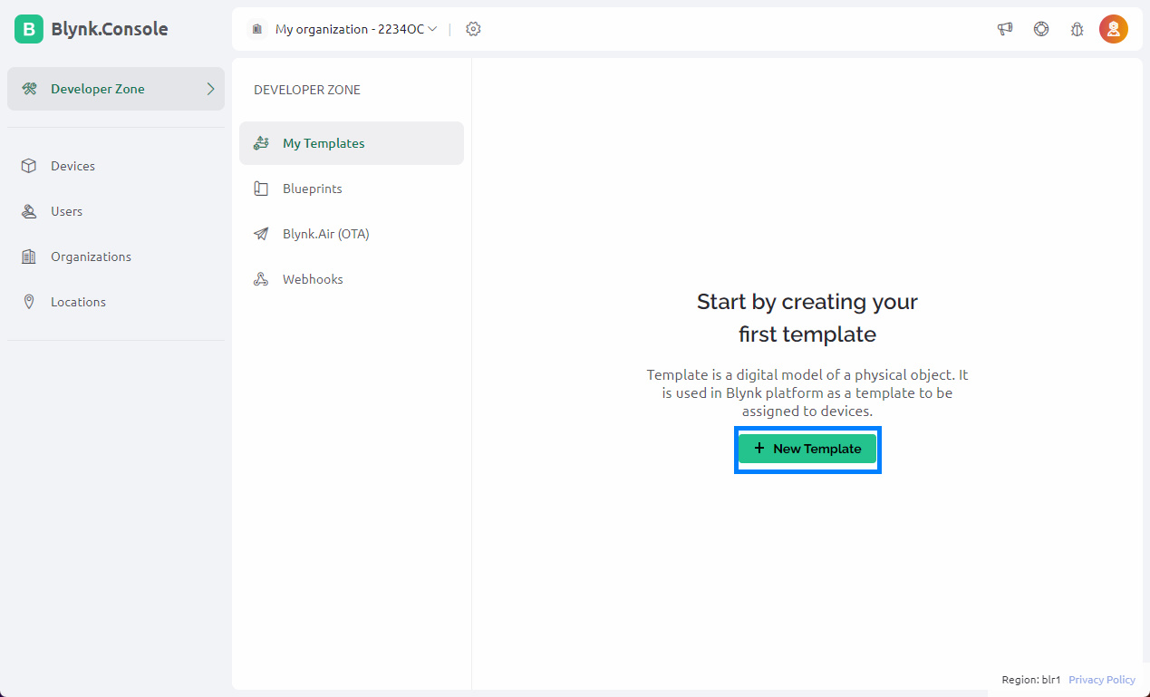Click the Blueprints book icon
Screen dimensions: 1150x697
pos(261,189)
